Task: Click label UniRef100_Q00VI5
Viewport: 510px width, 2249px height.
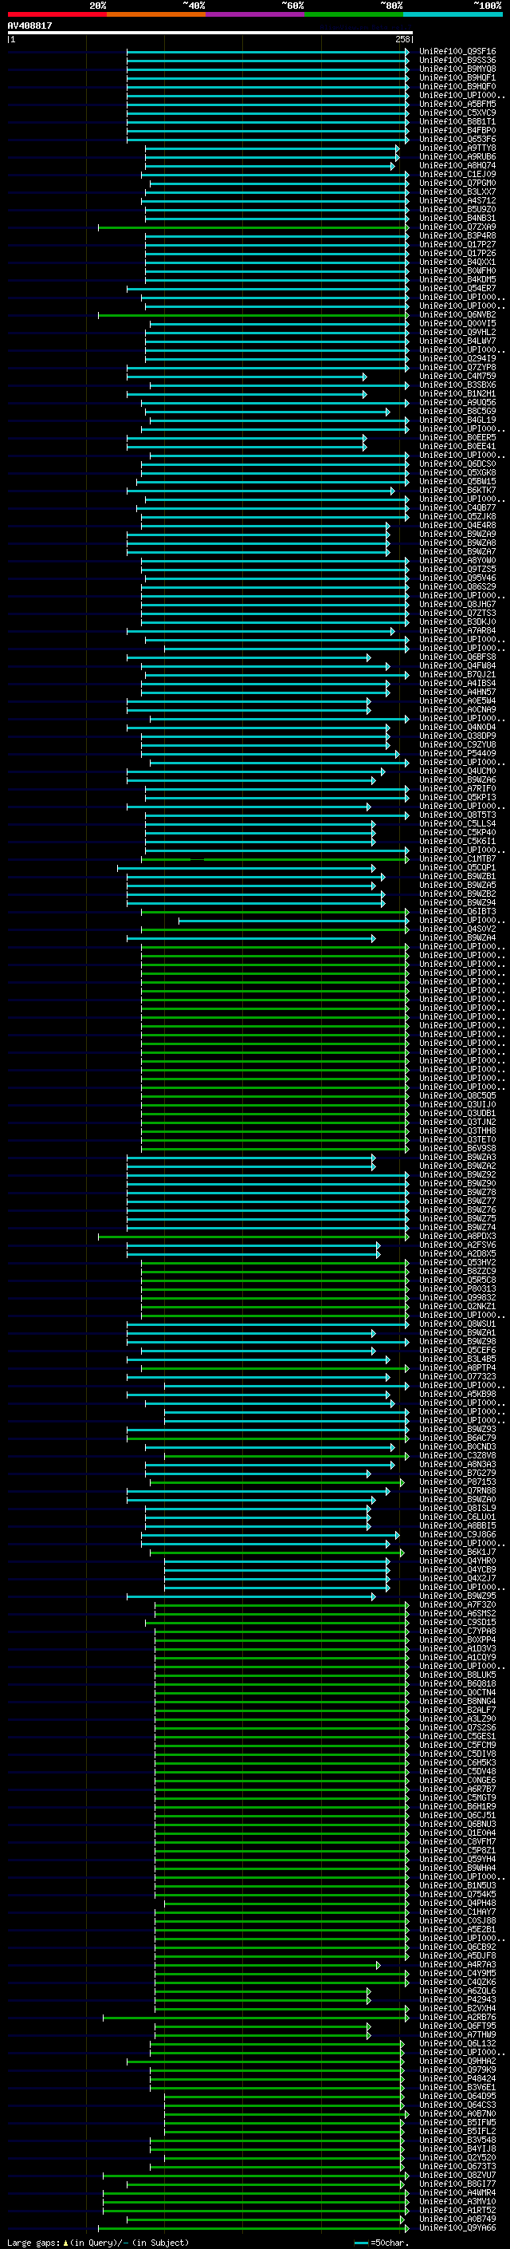Action: 457,324
